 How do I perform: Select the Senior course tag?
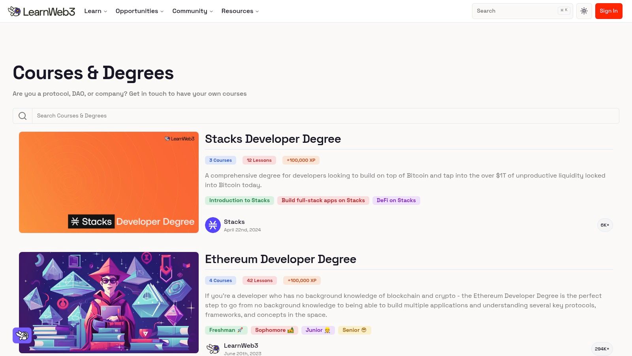pos(354,330)
